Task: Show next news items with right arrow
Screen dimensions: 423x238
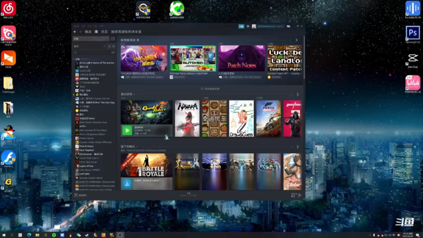Action: click(x=297, y=40)
